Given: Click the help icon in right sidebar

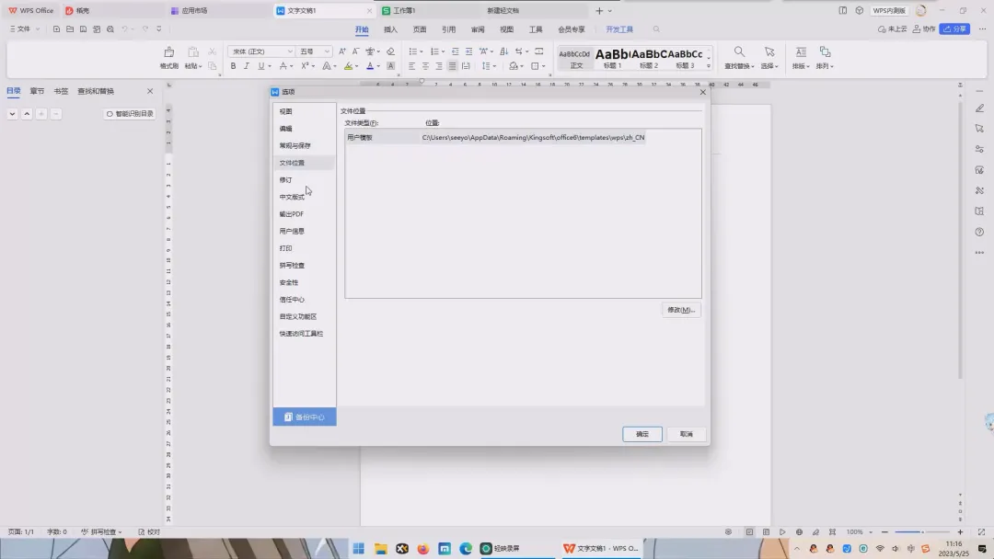Looking at the screenshot, I should point(979,232).
